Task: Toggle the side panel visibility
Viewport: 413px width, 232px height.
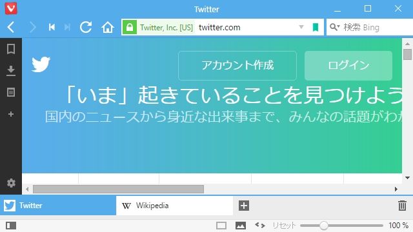Action: (x=11, y=226)
